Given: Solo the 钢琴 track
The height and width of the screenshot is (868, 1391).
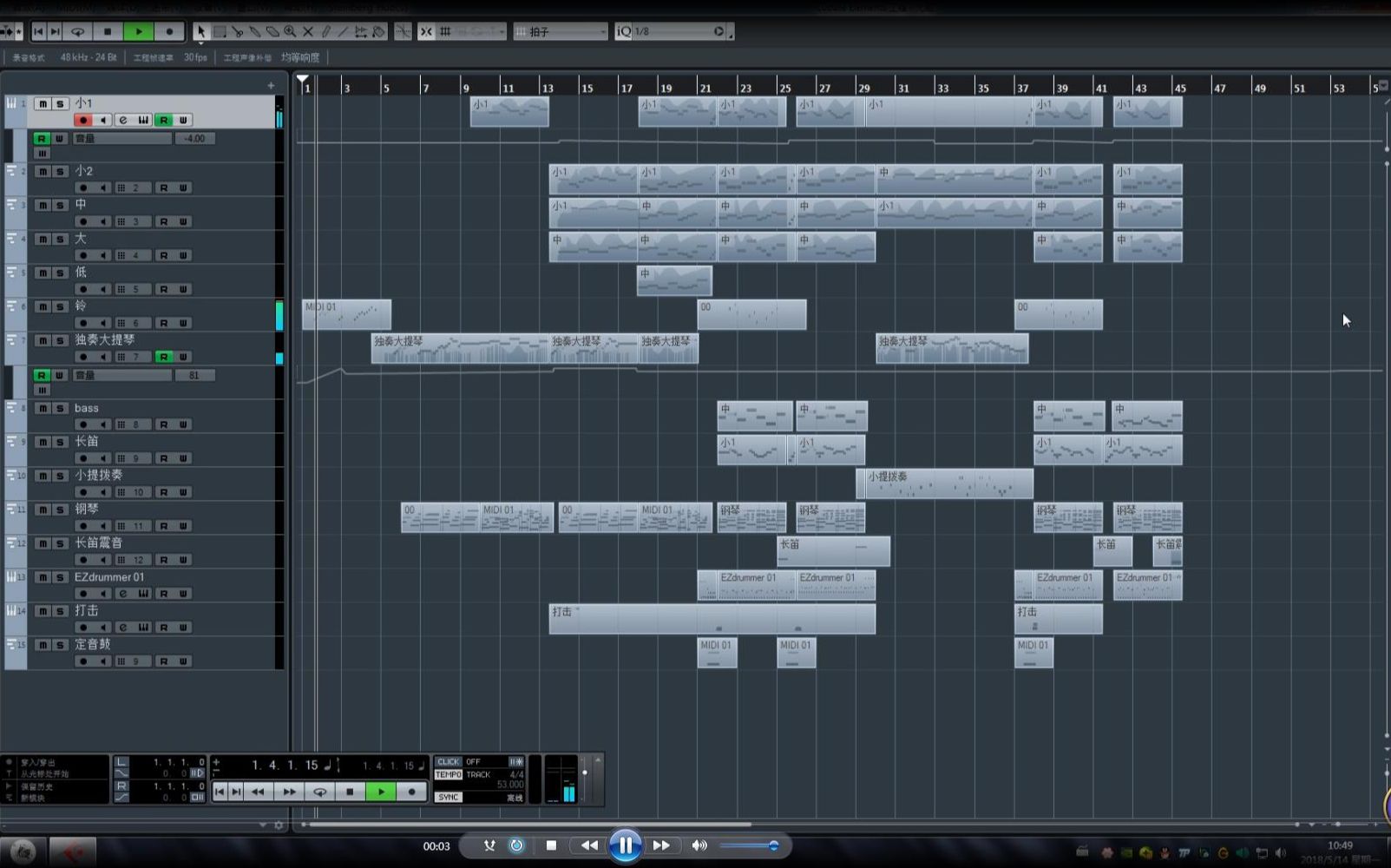Looking at the screenshot, I should tap(60, 510).
